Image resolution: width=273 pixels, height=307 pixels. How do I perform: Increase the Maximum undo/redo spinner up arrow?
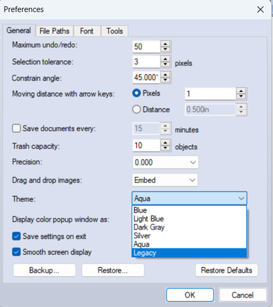(x=165, y=44)
